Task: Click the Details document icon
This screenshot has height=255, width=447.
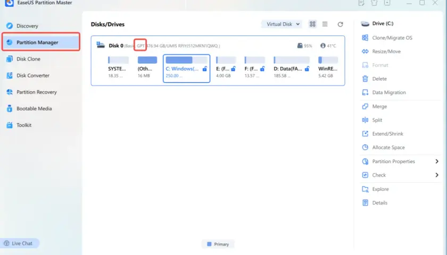Action: 365,202
